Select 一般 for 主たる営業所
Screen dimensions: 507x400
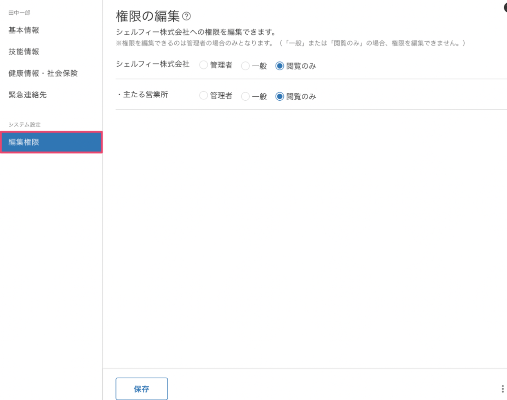pos(245,96)
